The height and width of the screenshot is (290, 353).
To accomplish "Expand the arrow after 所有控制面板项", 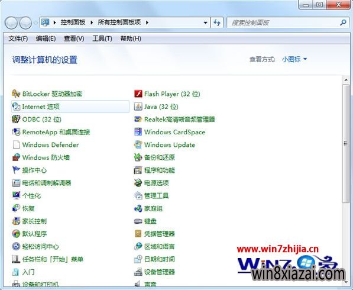I will click(x=147, y=22).
